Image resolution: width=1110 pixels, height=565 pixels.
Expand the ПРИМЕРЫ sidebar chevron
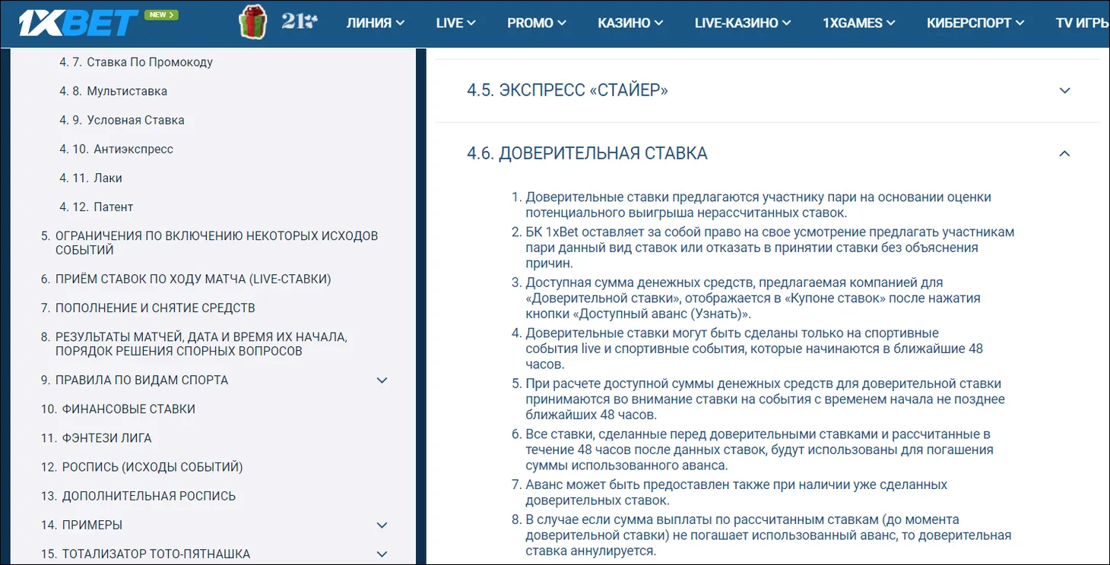pyautogui.click(x=382, y=525)
